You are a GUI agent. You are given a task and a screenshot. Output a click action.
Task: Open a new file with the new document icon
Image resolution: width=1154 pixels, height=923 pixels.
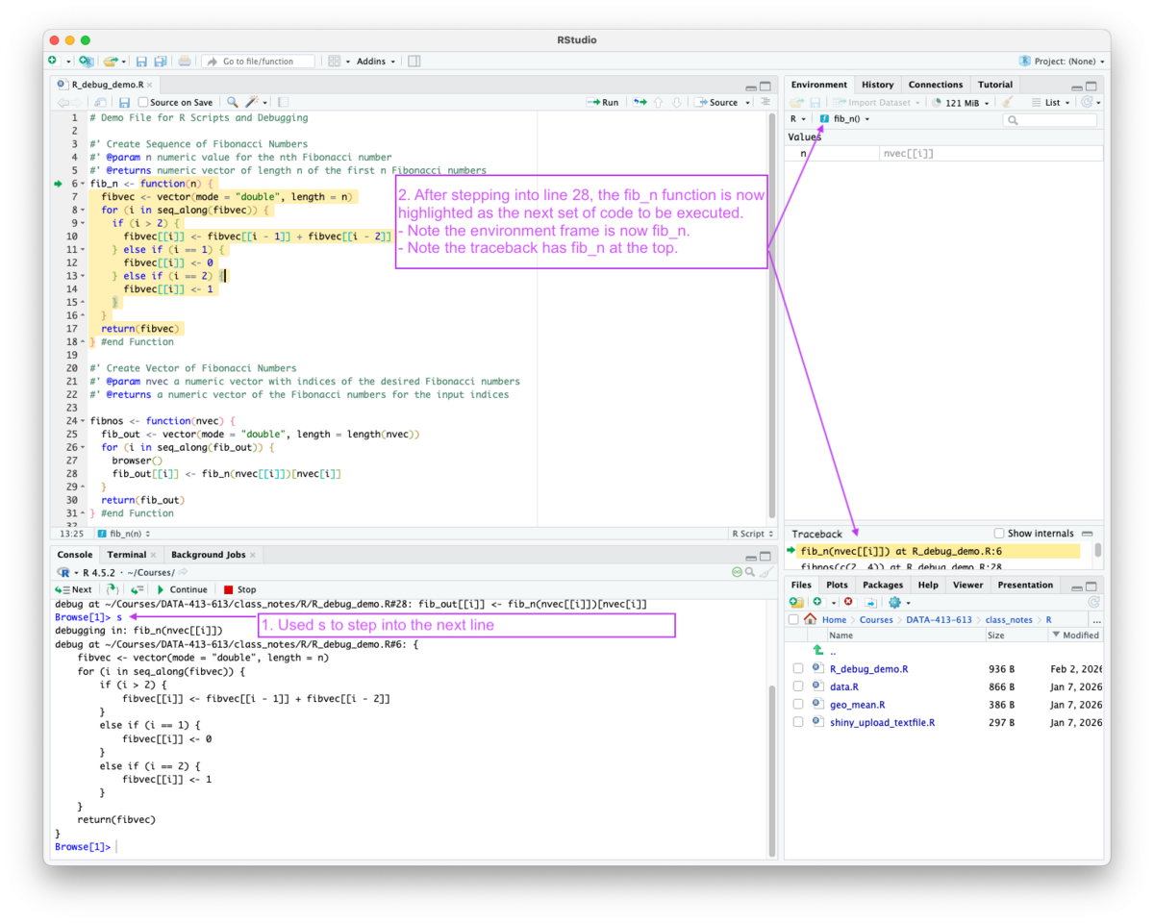click(53, 61)
